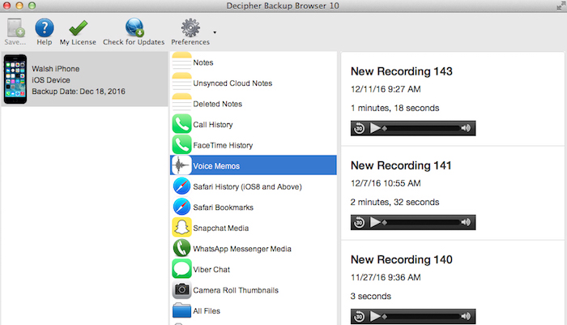Select New Recording 141 title
The image size is (567, 325).
point(401,165)
